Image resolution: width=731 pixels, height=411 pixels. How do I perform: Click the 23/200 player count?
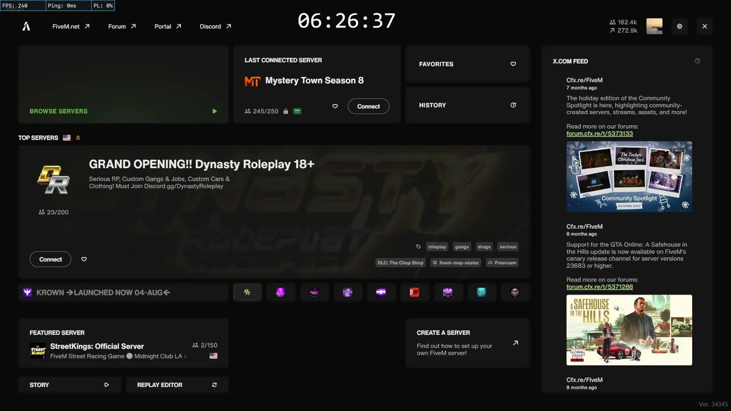click(x=53, y=212)
